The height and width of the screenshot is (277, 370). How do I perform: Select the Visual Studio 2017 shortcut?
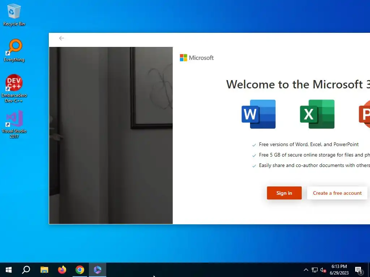coord(14,124)
